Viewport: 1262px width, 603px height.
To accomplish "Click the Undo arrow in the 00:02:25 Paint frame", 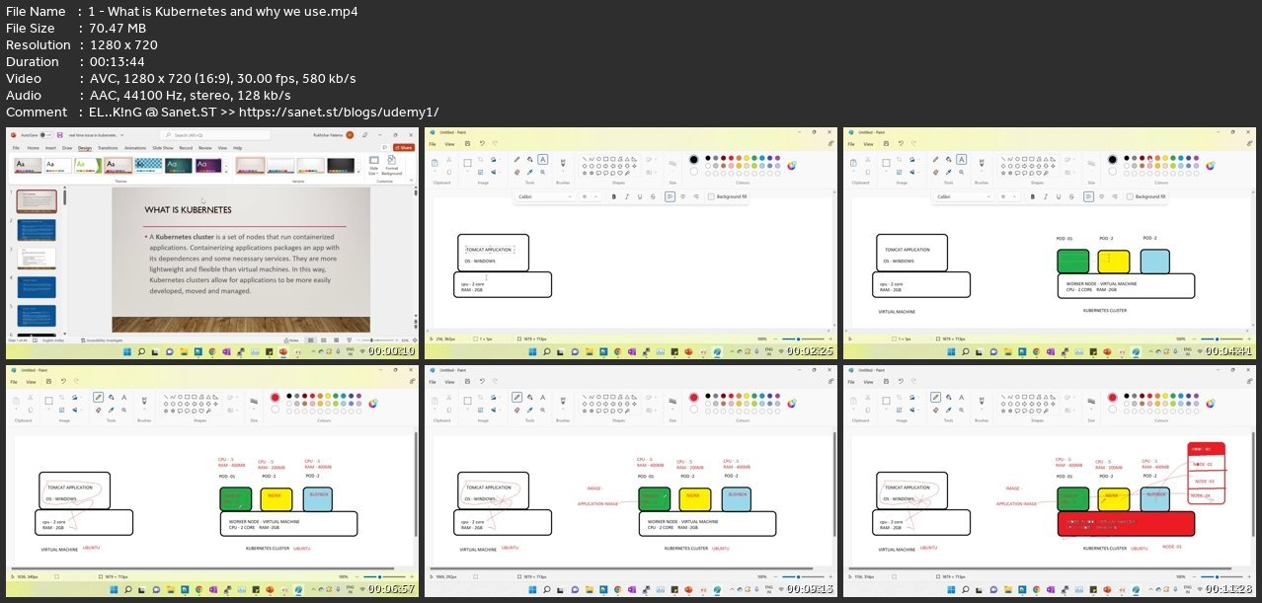I will [482, 143].
